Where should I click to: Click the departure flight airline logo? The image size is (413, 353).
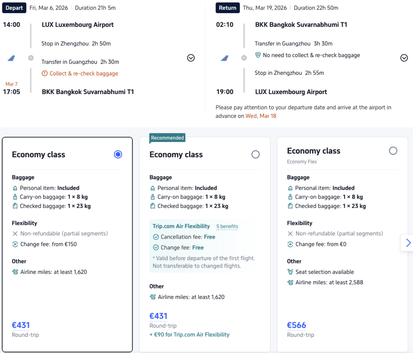coord(11,58)
